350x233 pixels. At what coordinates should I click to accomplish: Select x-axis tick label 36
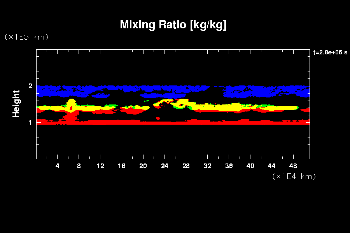click(x=229, y=166)
